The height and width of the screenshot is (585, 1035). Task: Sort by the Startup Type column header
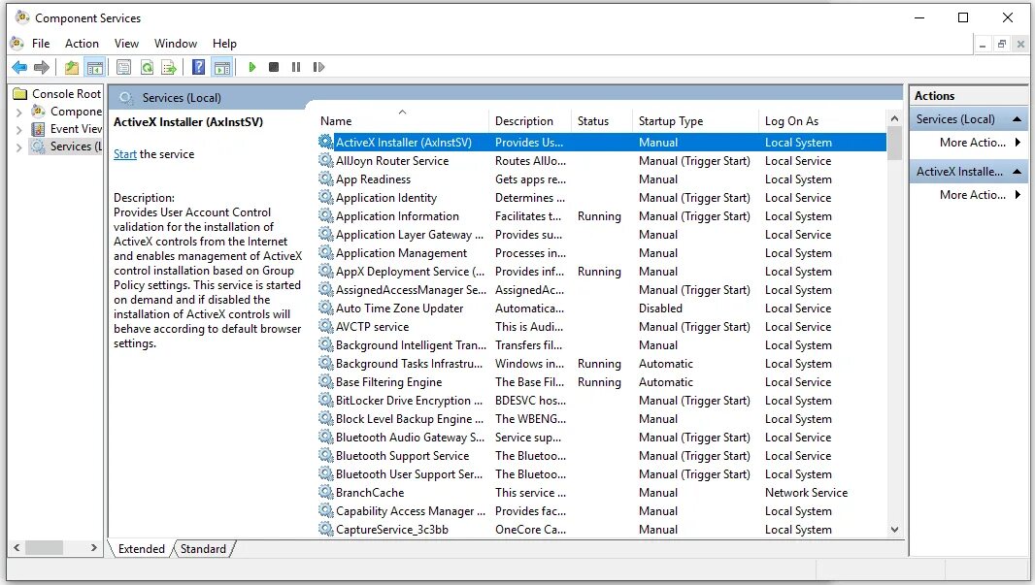click(x=695, y=120)
